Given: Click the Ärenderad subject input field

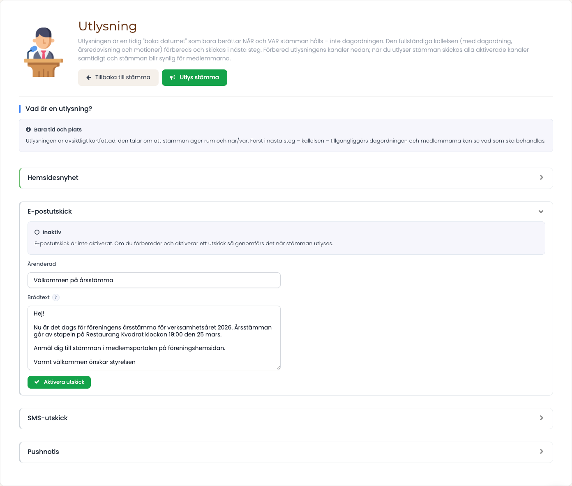Looking at the screenshot, I should coord(154,280).
